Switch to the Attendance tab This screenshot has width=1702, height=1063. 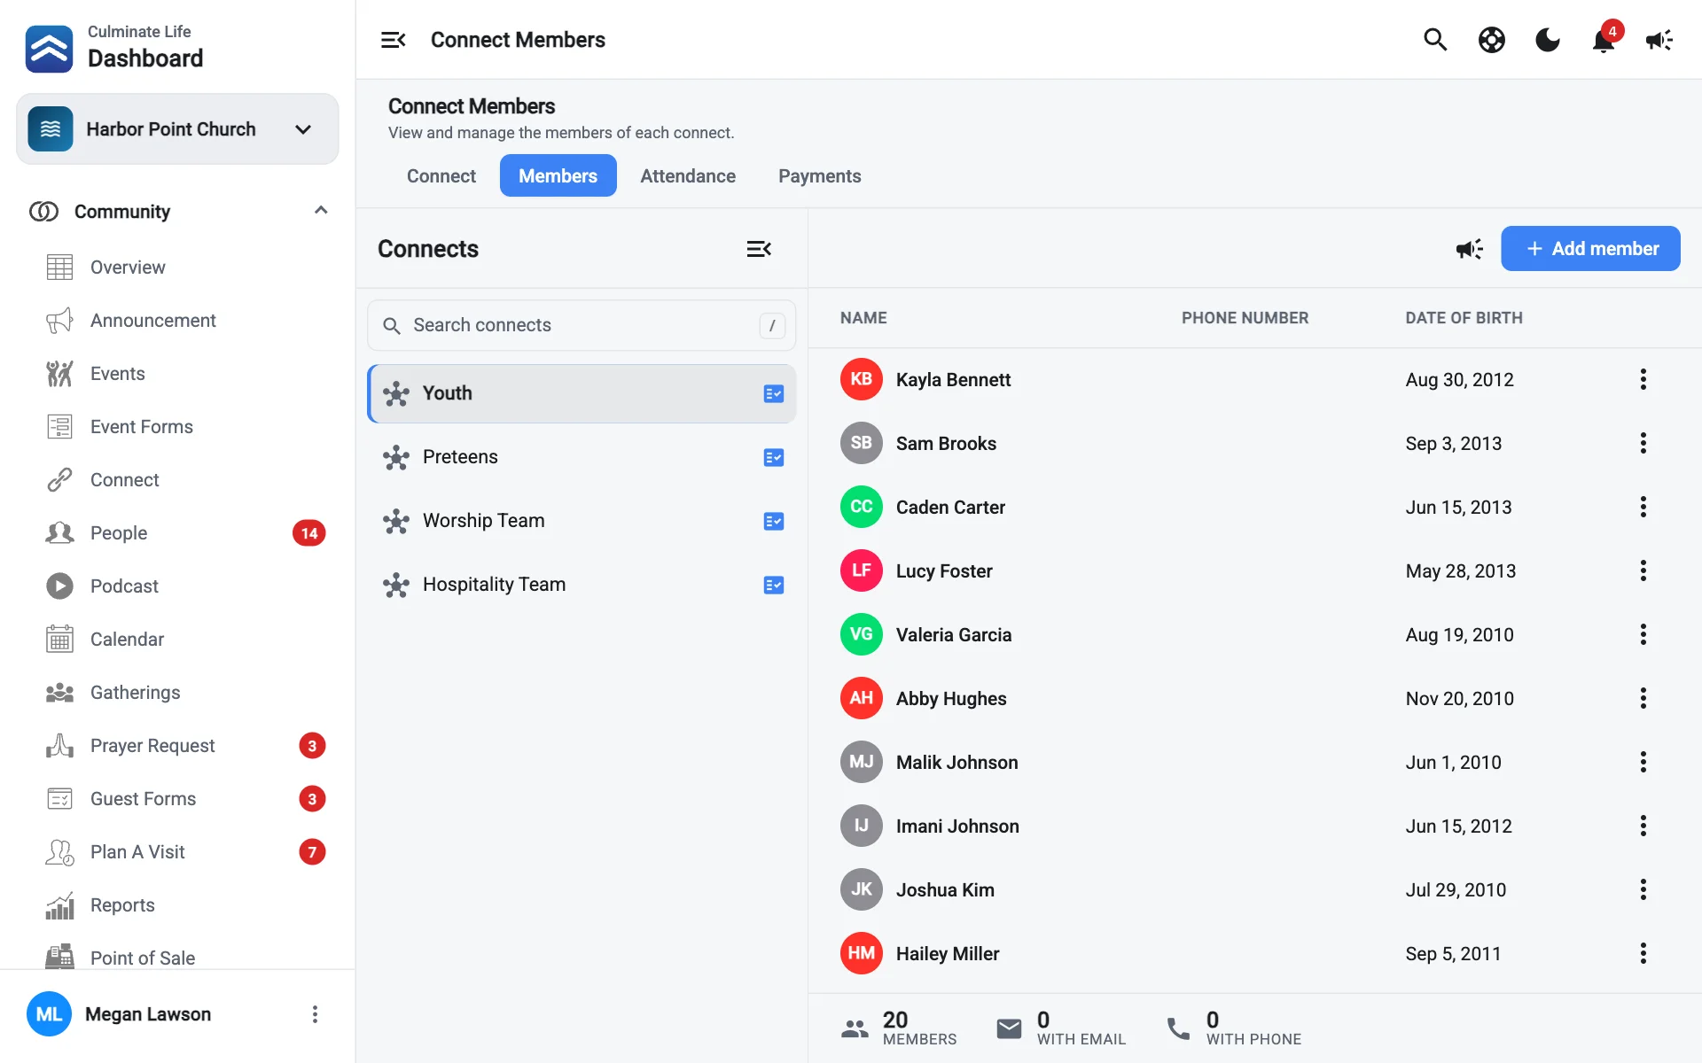click(688, 175)
